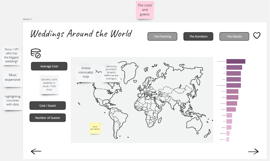Click the 'Global minimalist map' sticky note
This screenshot has width=270, height=161.
tap(86, 73)
